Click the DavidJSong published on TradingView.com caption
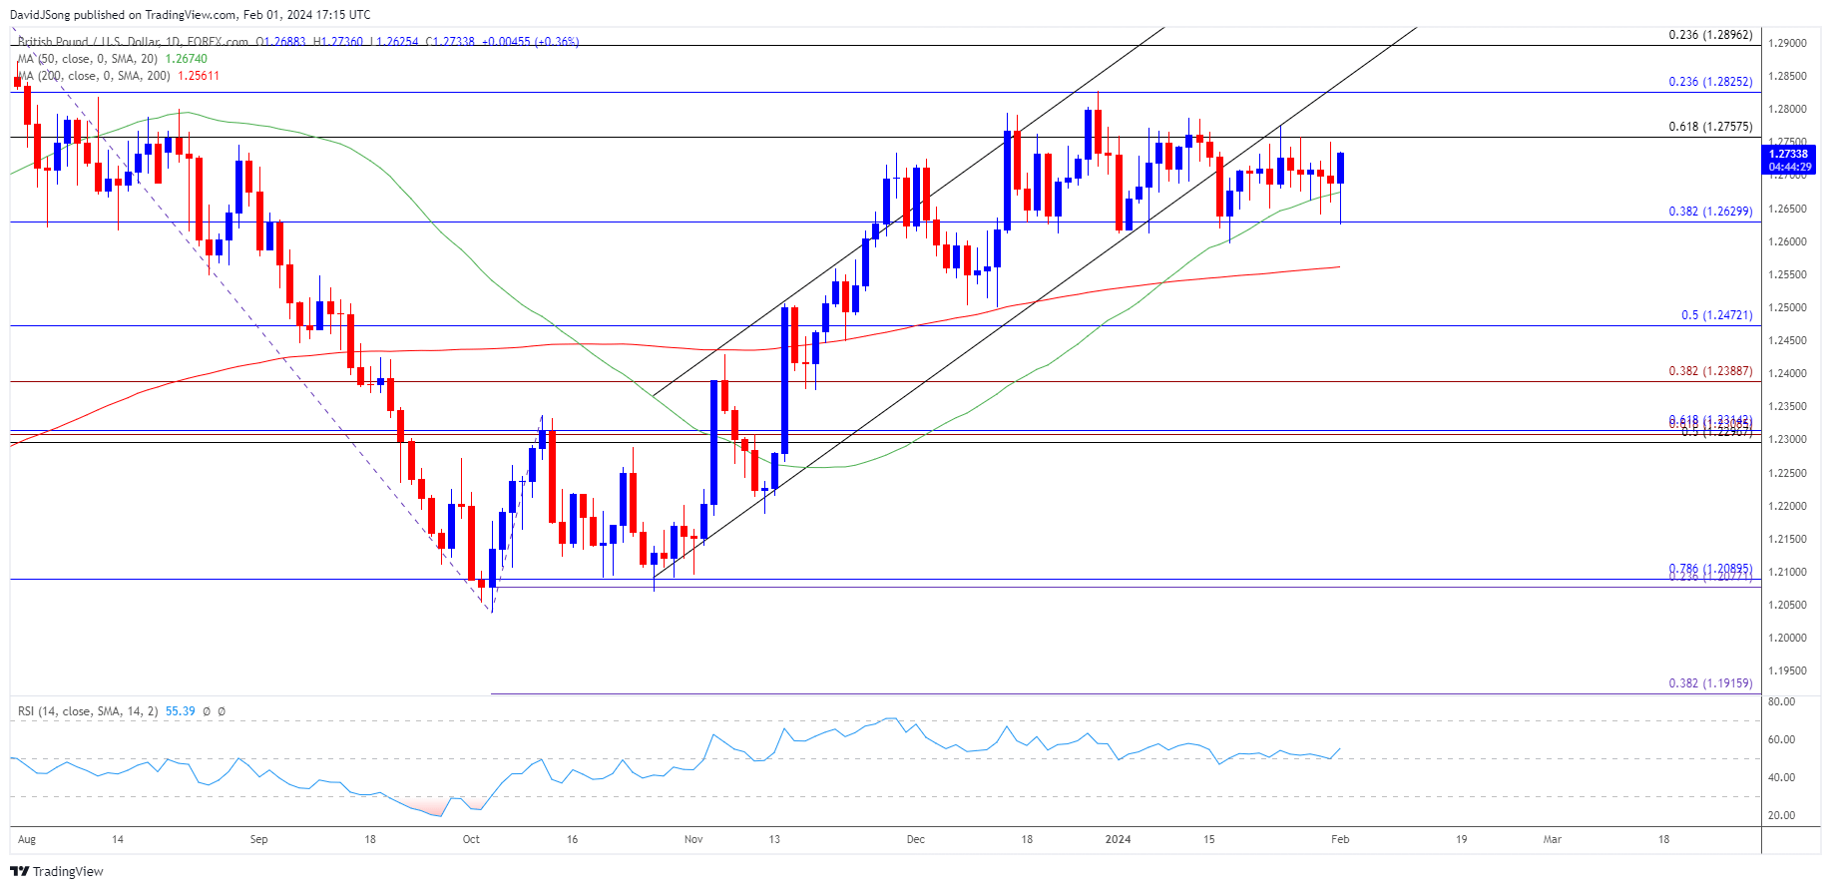 (x=190, y=15)
